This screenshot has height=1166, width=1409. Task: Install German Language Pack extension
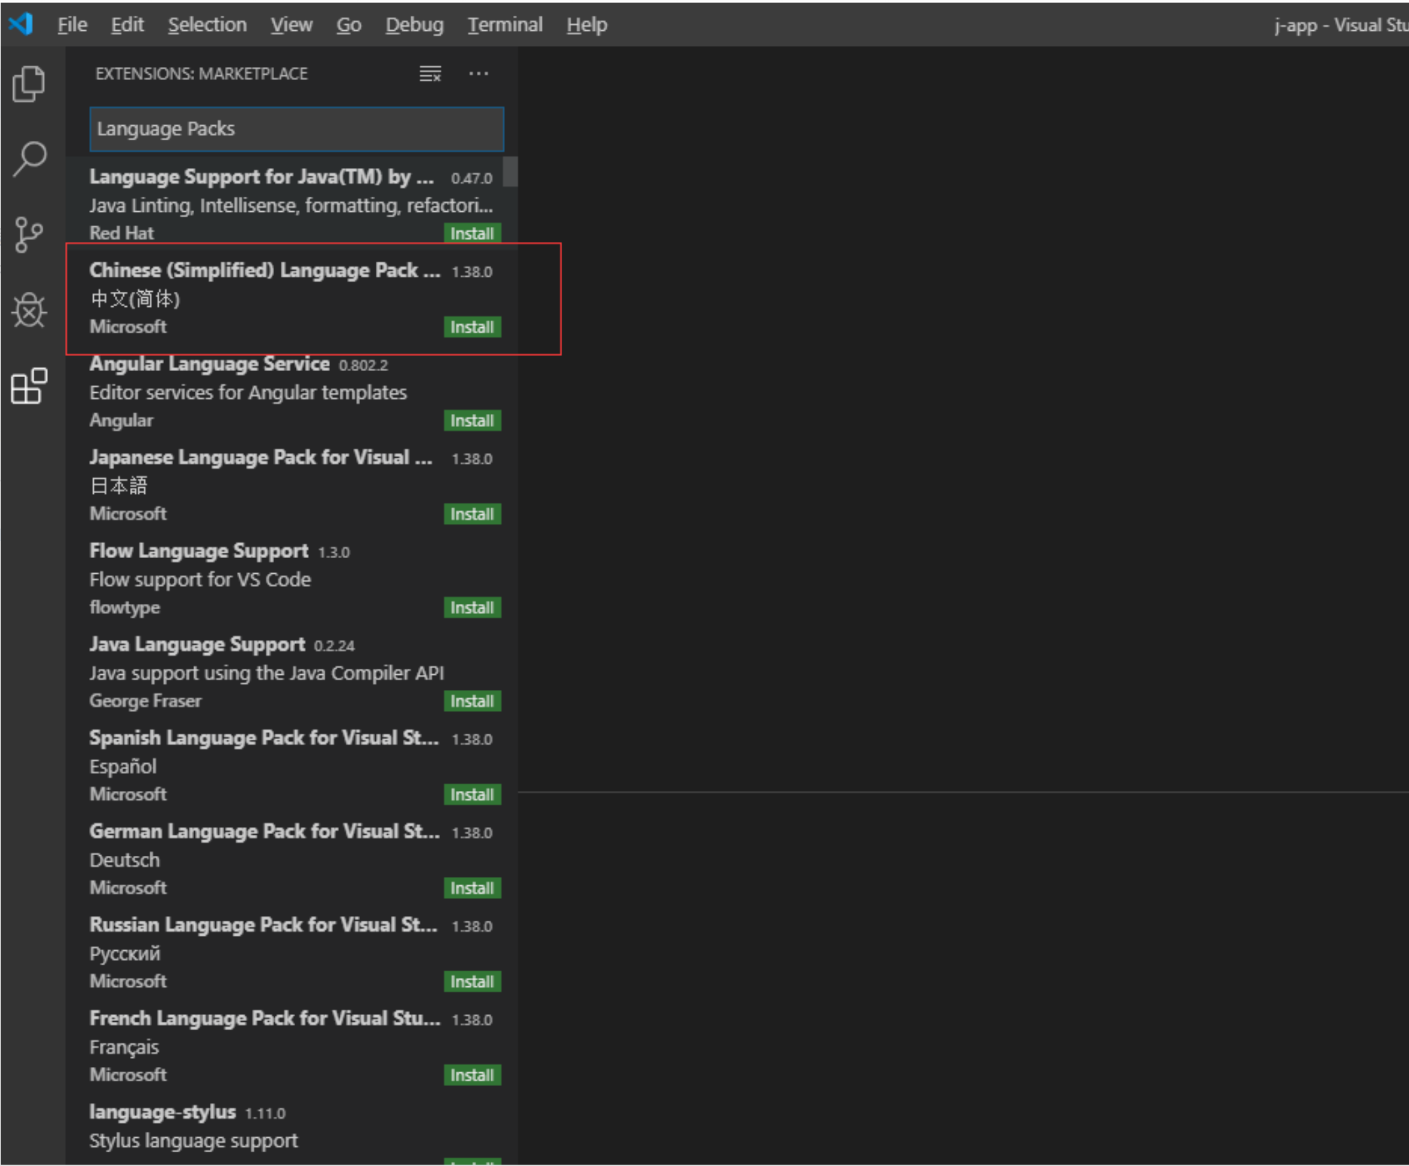pos(472,888)
